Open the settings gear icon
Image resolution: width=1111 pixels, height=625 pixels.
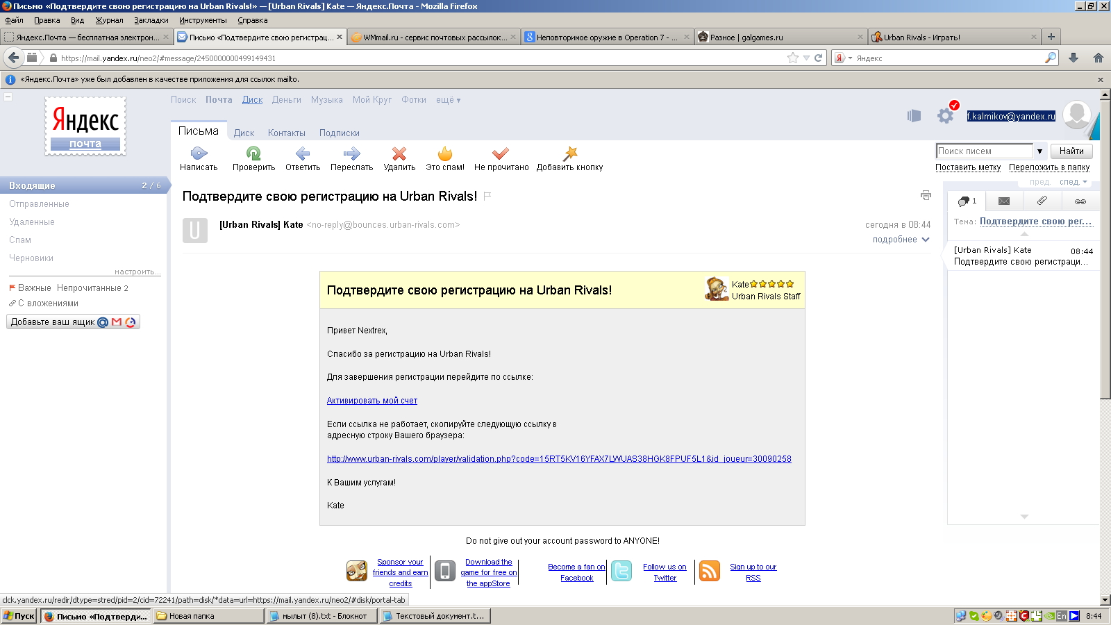[946, 116]
